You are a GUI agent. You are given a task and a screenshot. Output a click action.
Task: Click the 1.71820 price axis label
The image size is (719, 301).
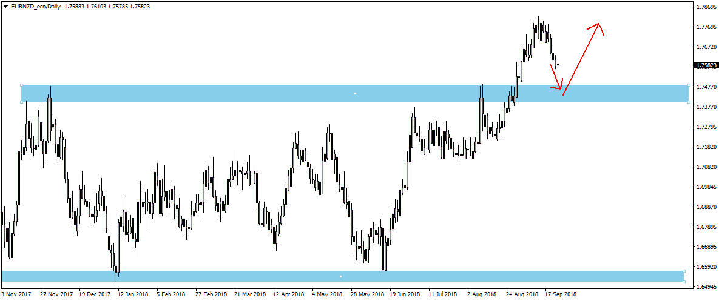pyautogui.click(x=706, y=147)
